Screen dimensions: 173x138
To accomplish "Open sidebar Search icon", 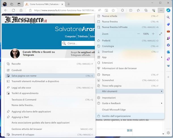I will (168, 17).
